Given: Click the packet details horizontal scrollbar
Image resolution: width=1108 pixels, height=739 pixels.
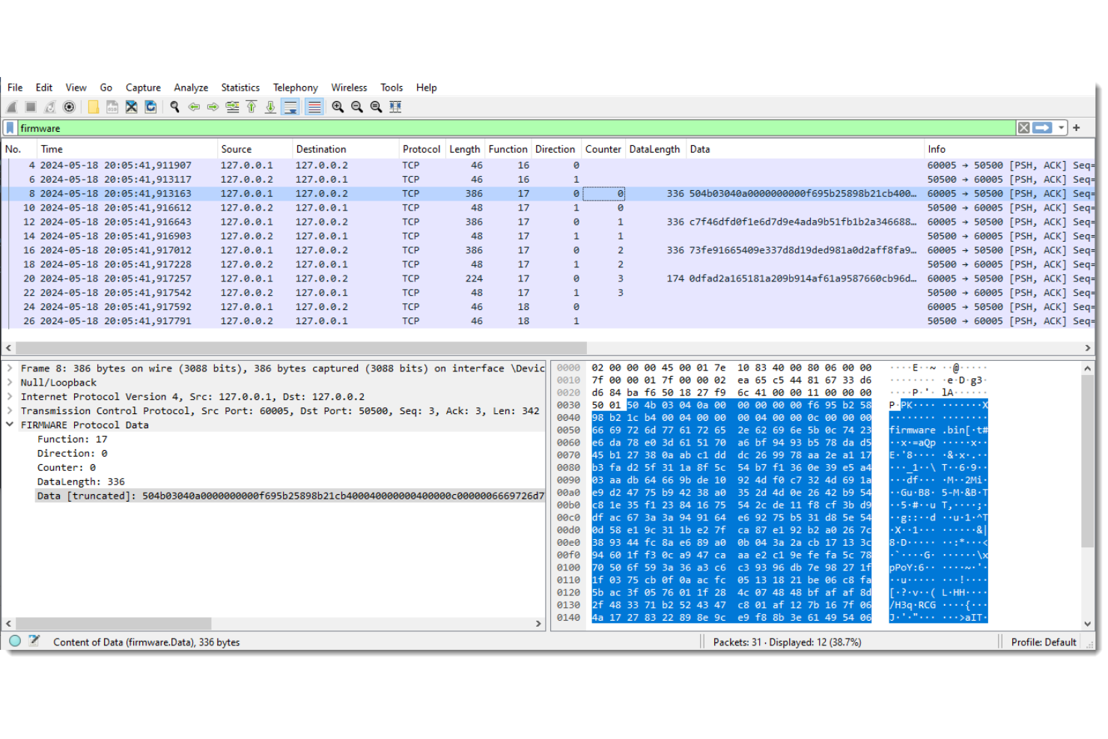Looking at the screenshot, I should 114,623.
